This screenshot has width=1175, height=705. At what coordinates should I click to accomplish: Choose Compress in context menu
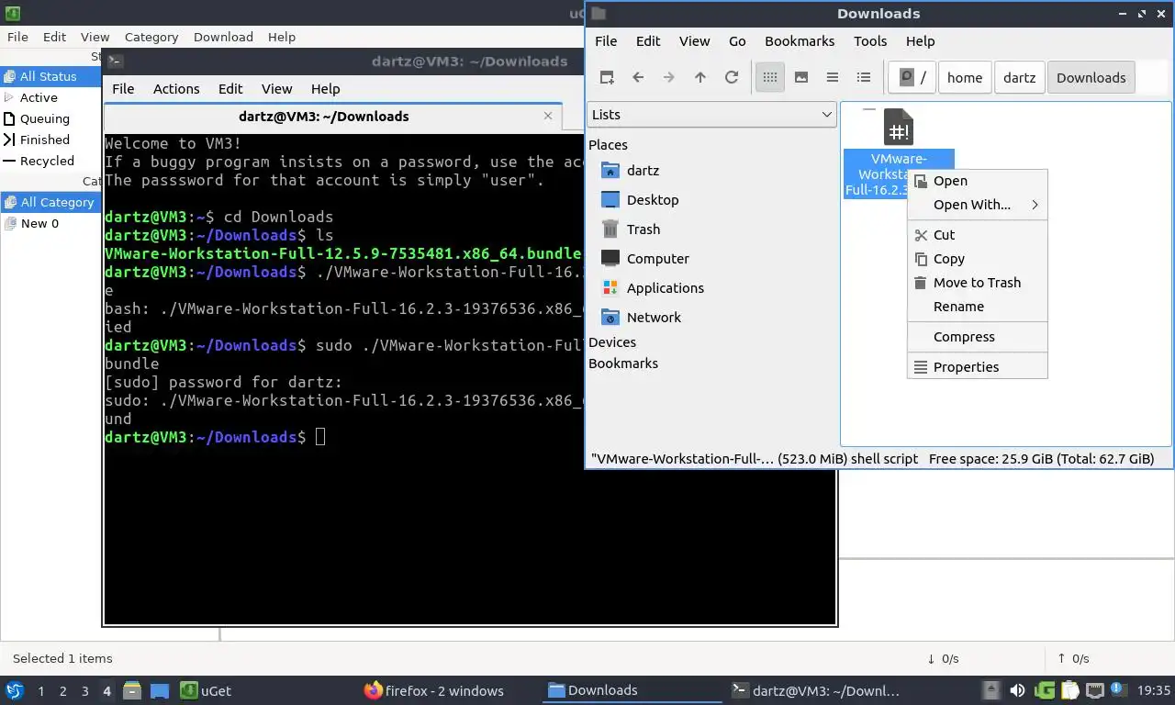(x=977, y=337)
